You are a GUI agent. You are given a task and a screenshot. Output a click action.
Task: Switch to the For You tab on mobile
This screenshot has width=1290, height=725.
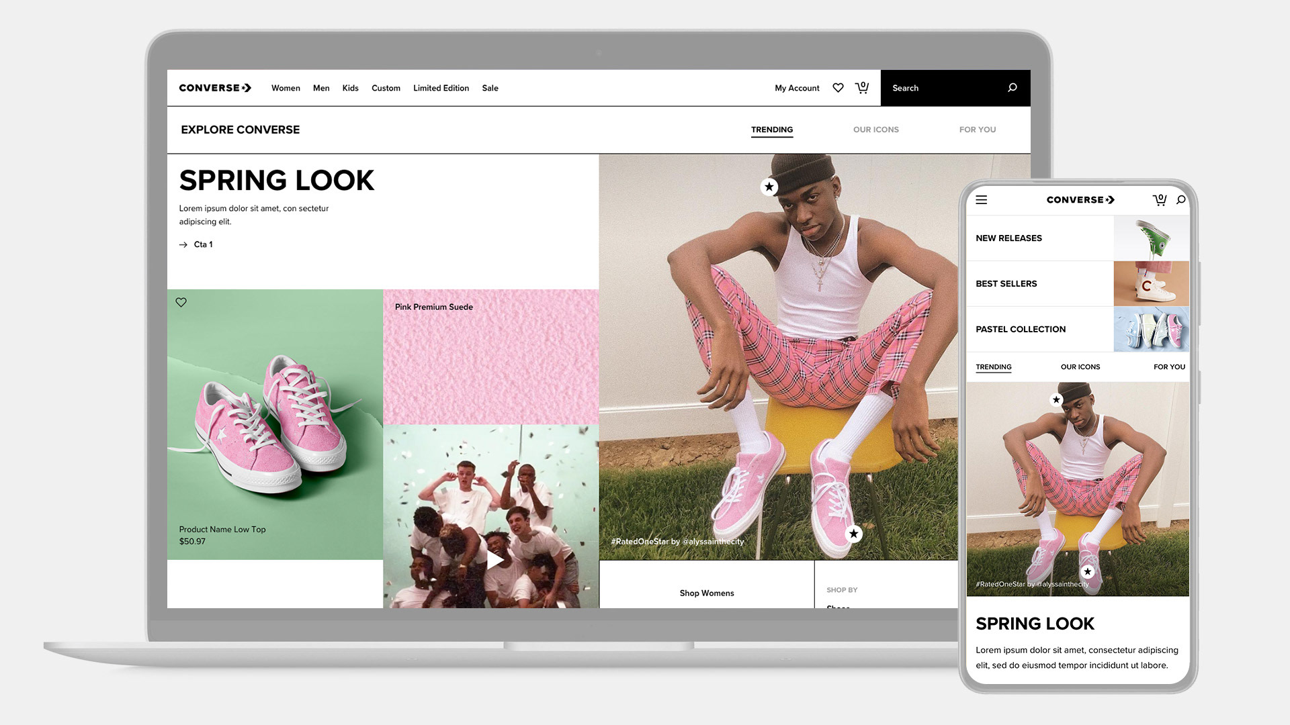click(1169, 367)
